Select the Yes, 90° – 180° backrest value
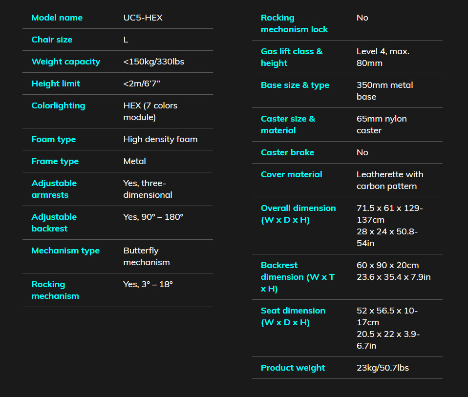 (x=153, y=217)
